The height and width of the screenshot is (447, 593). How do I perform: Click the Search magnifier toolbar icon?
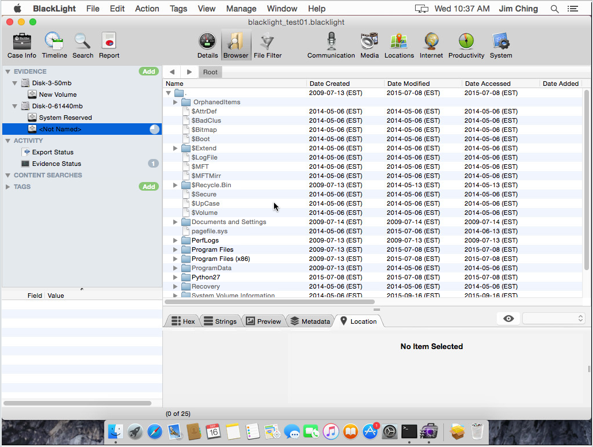tap(82, 46)
